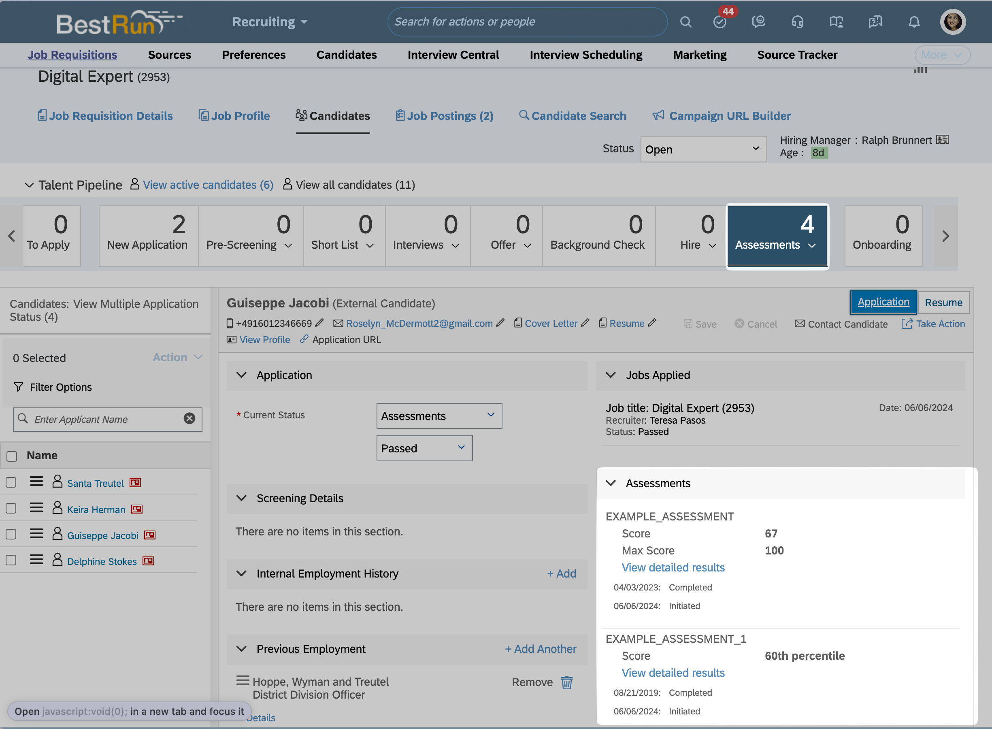Click the search magnifier icon in header
992x729 pixels.
685,21
